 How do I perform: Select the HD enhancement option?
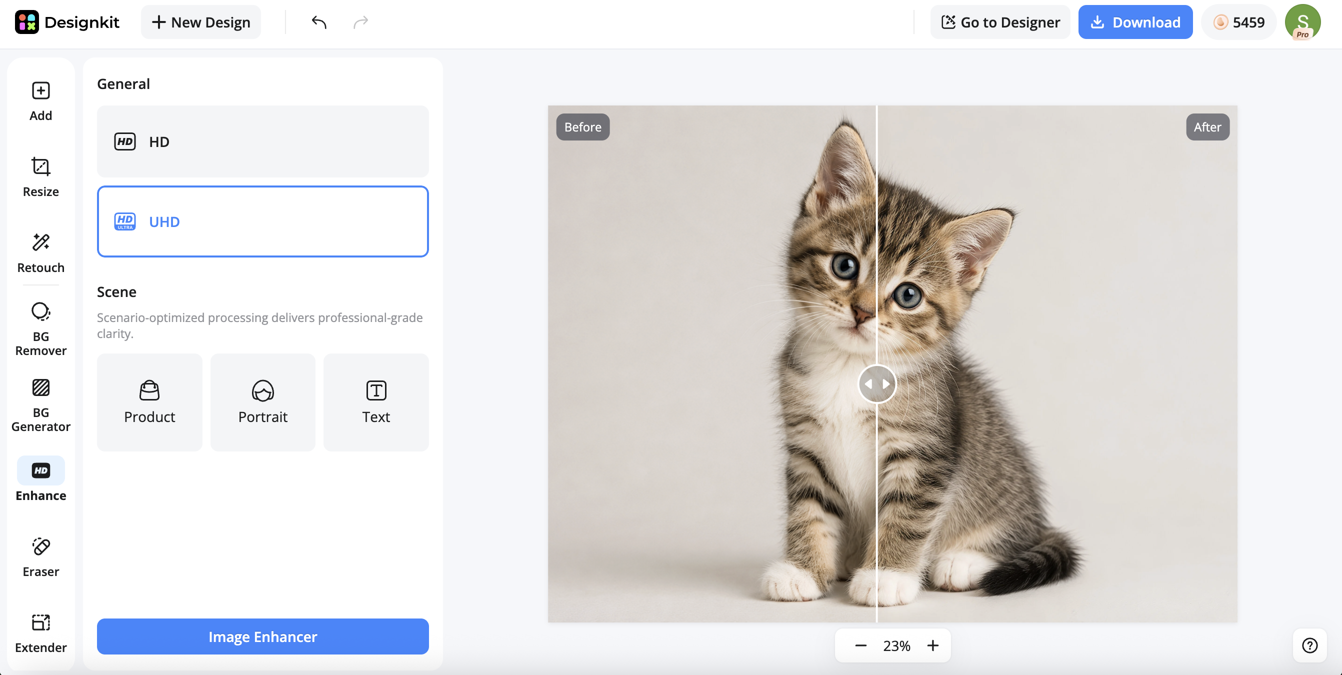[x=262, y=141]
